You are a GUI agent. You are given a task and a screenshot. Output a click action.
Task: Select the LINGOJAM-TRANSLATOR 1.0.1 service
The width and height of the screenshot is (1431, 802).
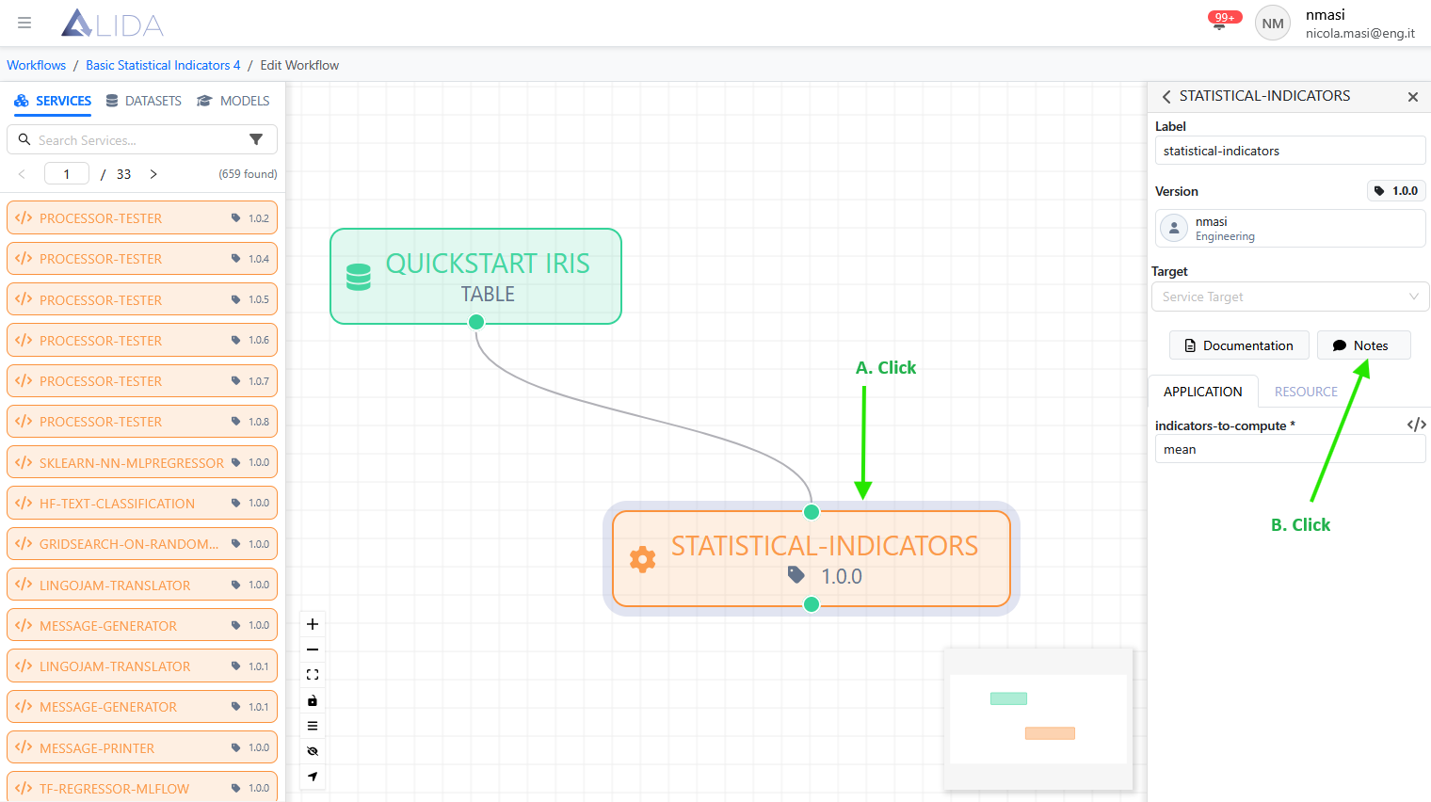click(x=142, y=666)
